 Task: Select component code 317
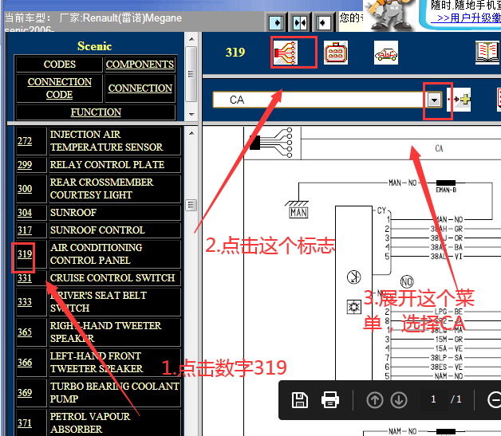pos(25,230)
